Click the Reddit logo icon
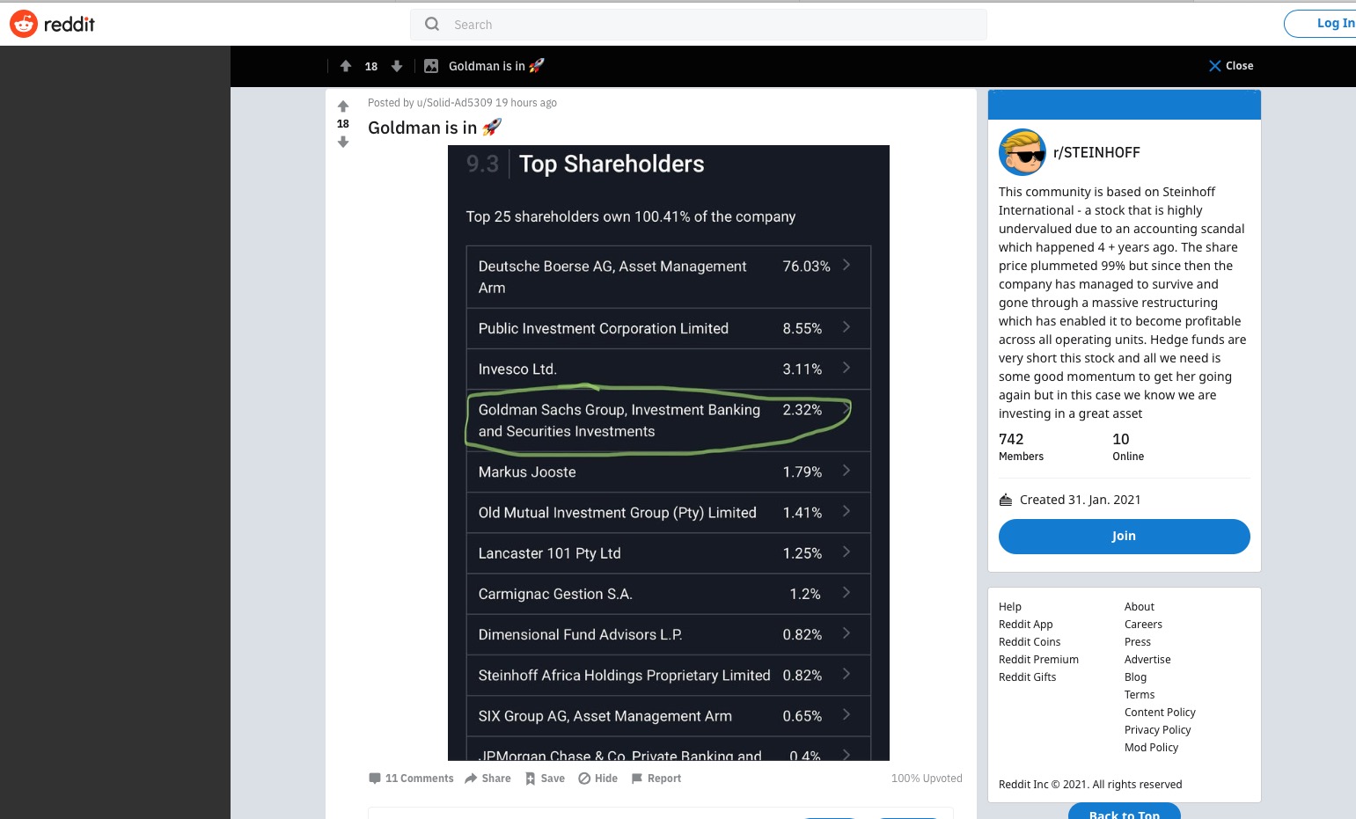This screenshot has height=819, width=1356. [x=24, y=24]
